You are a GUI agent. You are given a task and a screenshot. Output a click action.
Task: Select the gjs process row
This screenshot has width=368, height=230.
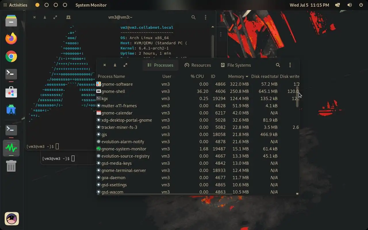[x=198, y=134]
